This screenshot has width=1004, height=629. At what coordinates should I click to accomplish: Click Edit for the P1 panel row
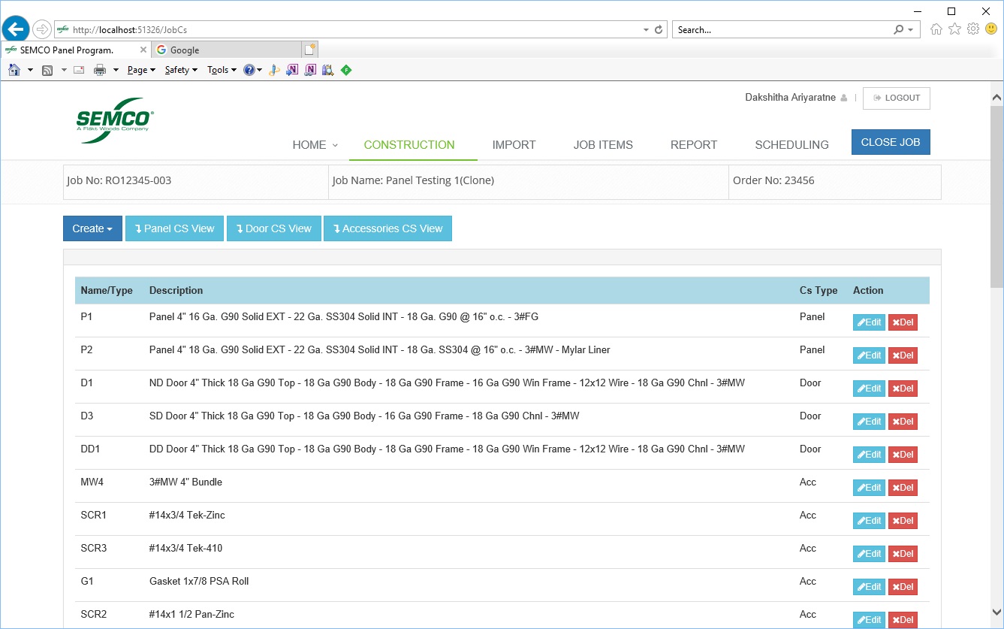[869, 322]
